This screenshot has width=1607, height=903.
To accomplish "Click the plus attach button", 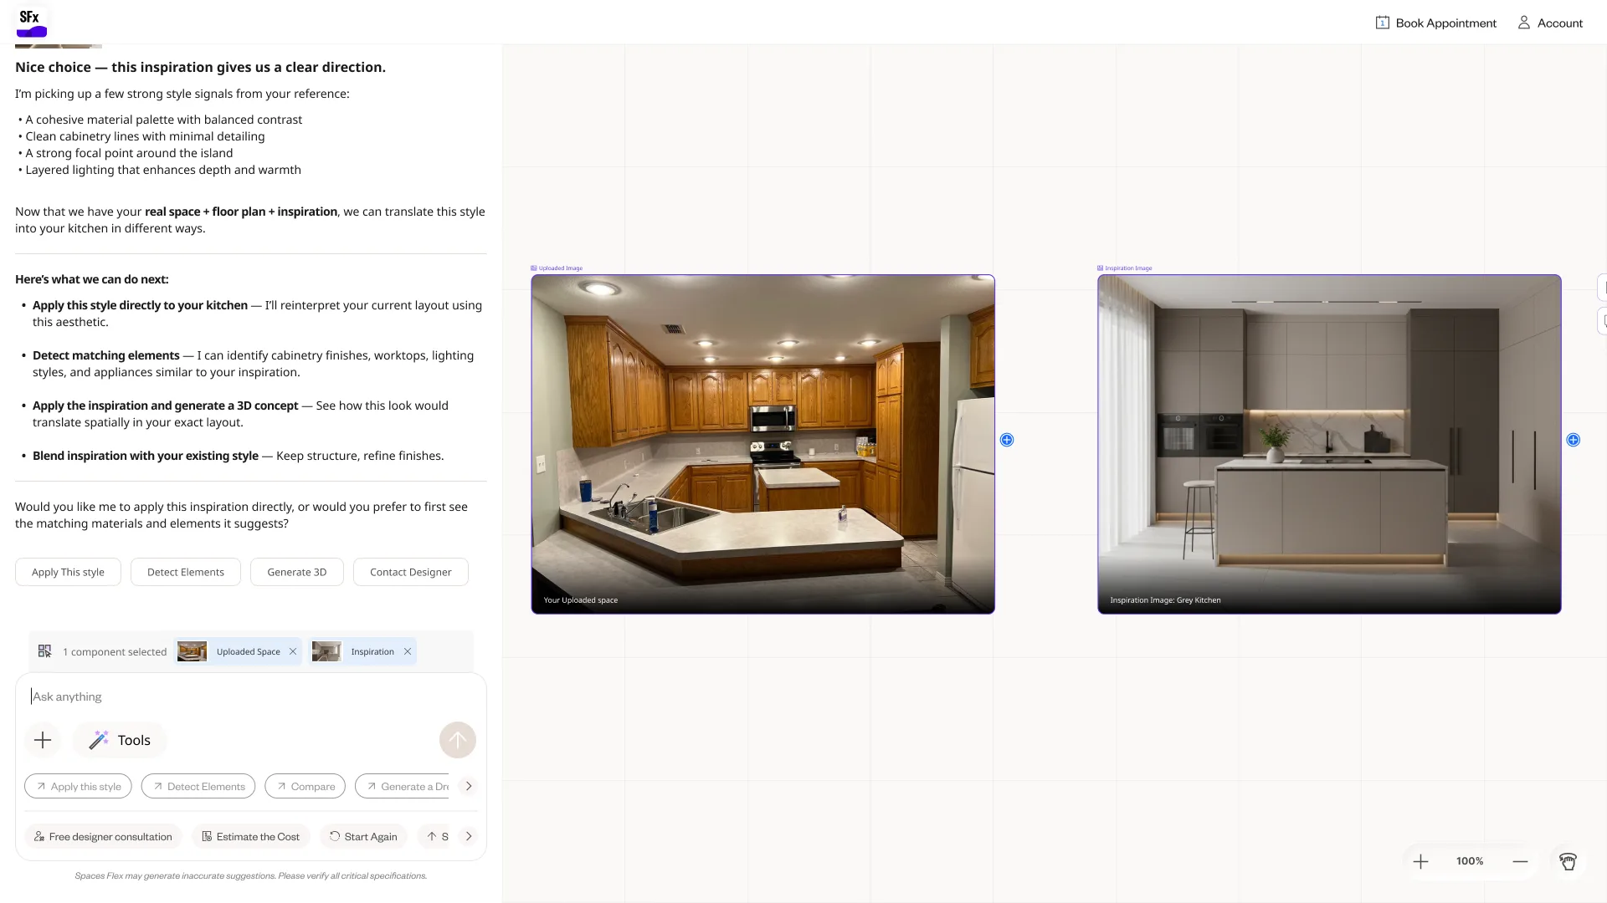I will [43, 740].
